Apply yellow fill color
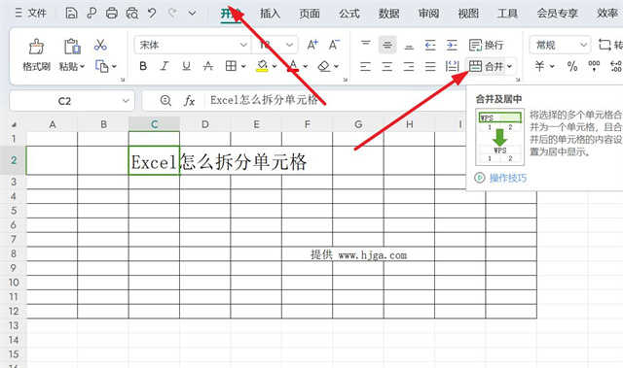 coord(262,66)
